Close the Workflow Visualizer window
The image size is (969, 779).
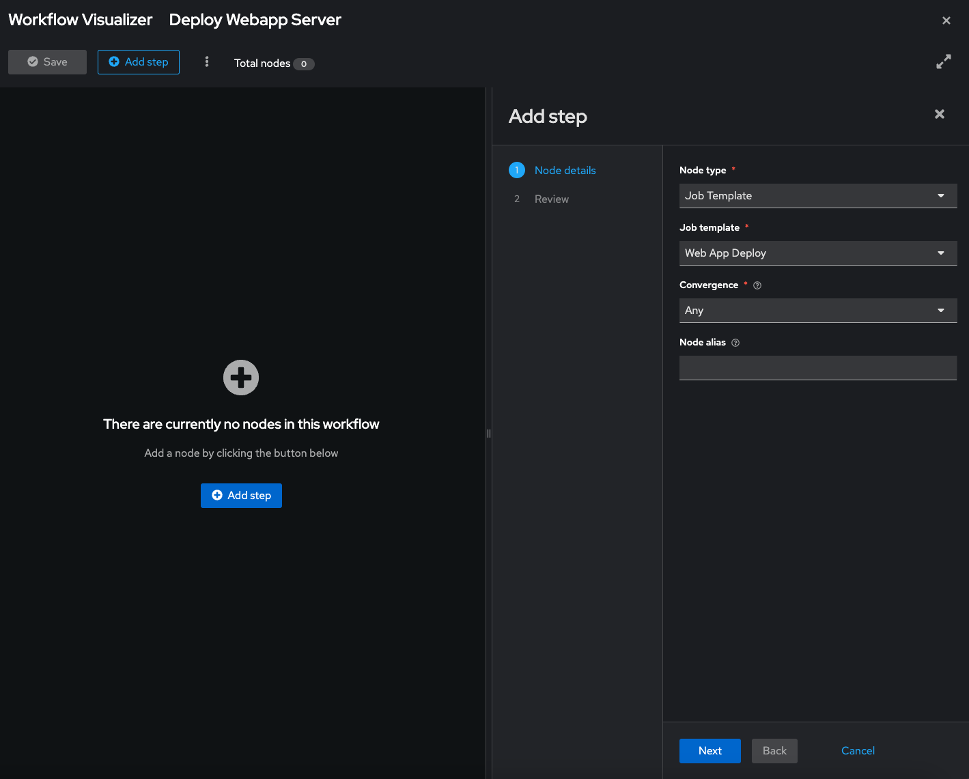coord(946,20)
